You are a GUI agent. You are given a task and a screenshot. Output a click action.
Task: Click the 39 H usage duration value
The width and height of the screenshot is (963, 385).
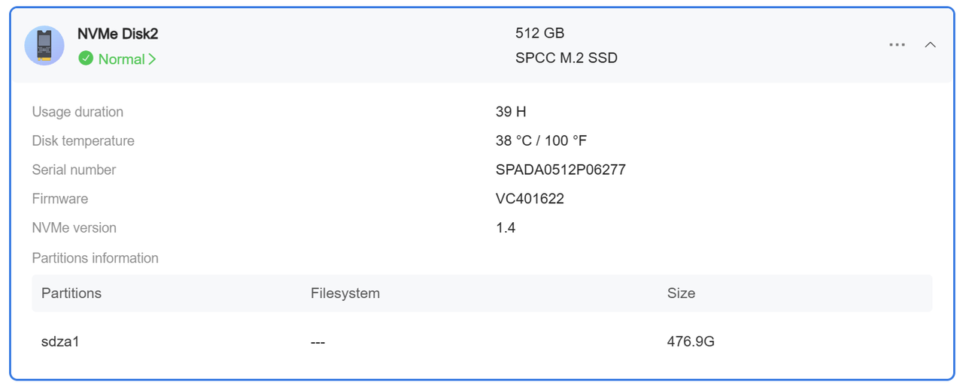(511, 112)
